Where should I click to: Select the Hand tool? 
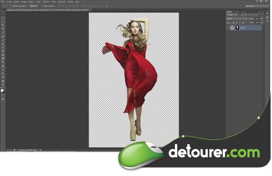click(x=3, y=81)
